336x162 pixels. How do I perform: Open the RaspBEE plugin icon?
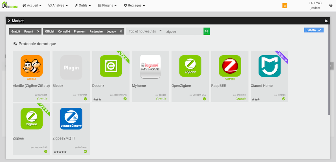(x=230, y=67)
